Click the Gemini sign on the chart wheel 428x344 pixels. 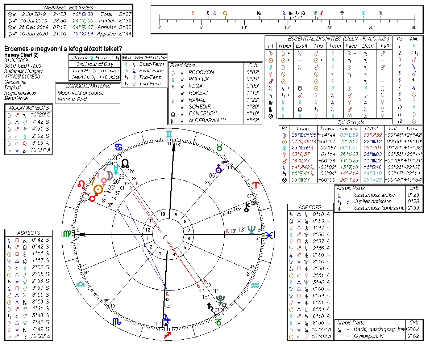point(169,134)
